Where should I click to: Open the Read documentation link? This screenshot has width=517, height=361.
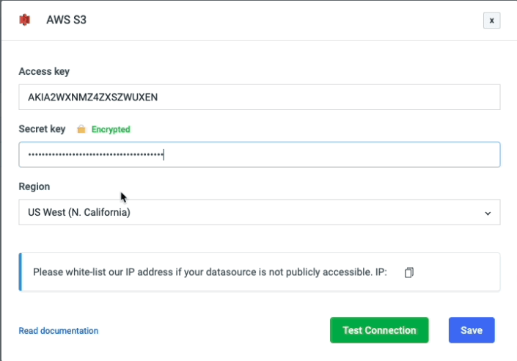click(x=59, y=331)
